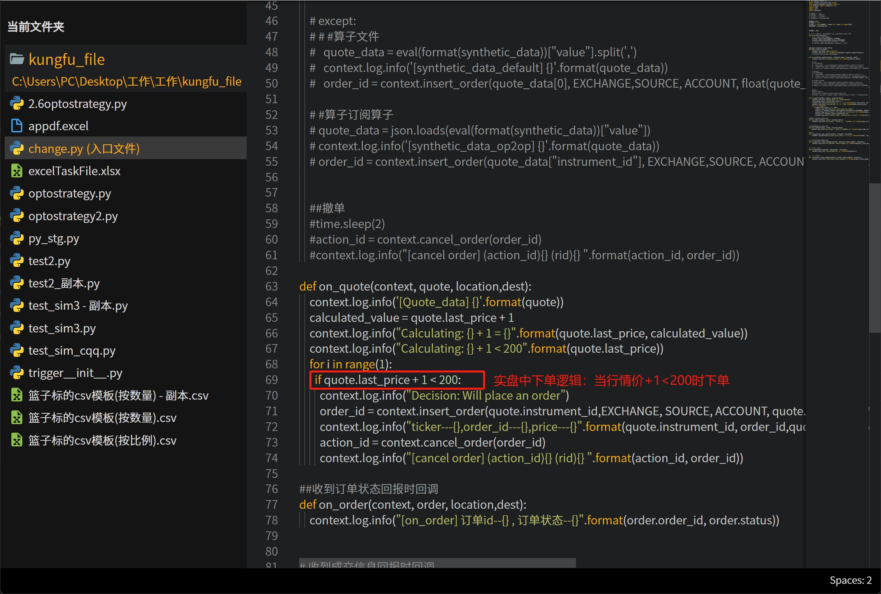Click line number 63 in gutter
The width and height of the screenshot is (881, 594).
pos(271,286)
